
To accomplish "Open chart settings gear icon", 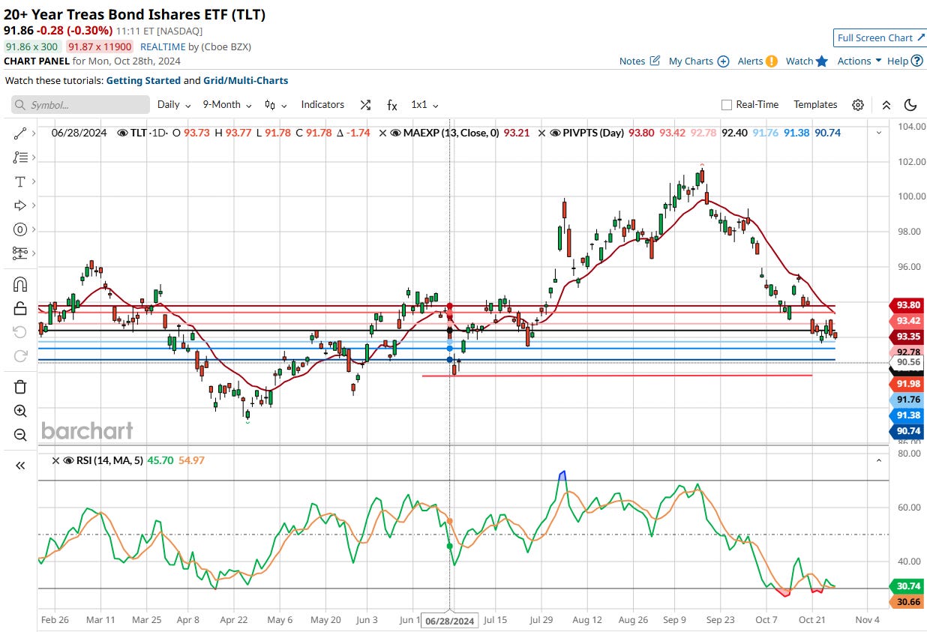I will coord(858,105).
